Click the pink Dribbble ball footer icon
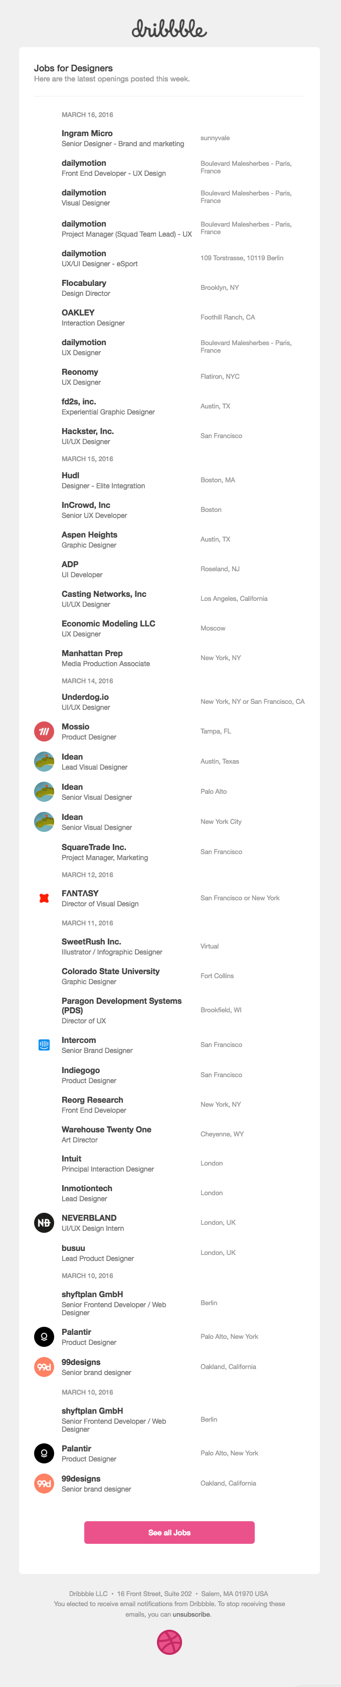 pyautogui.click(x=169, y=1642)
